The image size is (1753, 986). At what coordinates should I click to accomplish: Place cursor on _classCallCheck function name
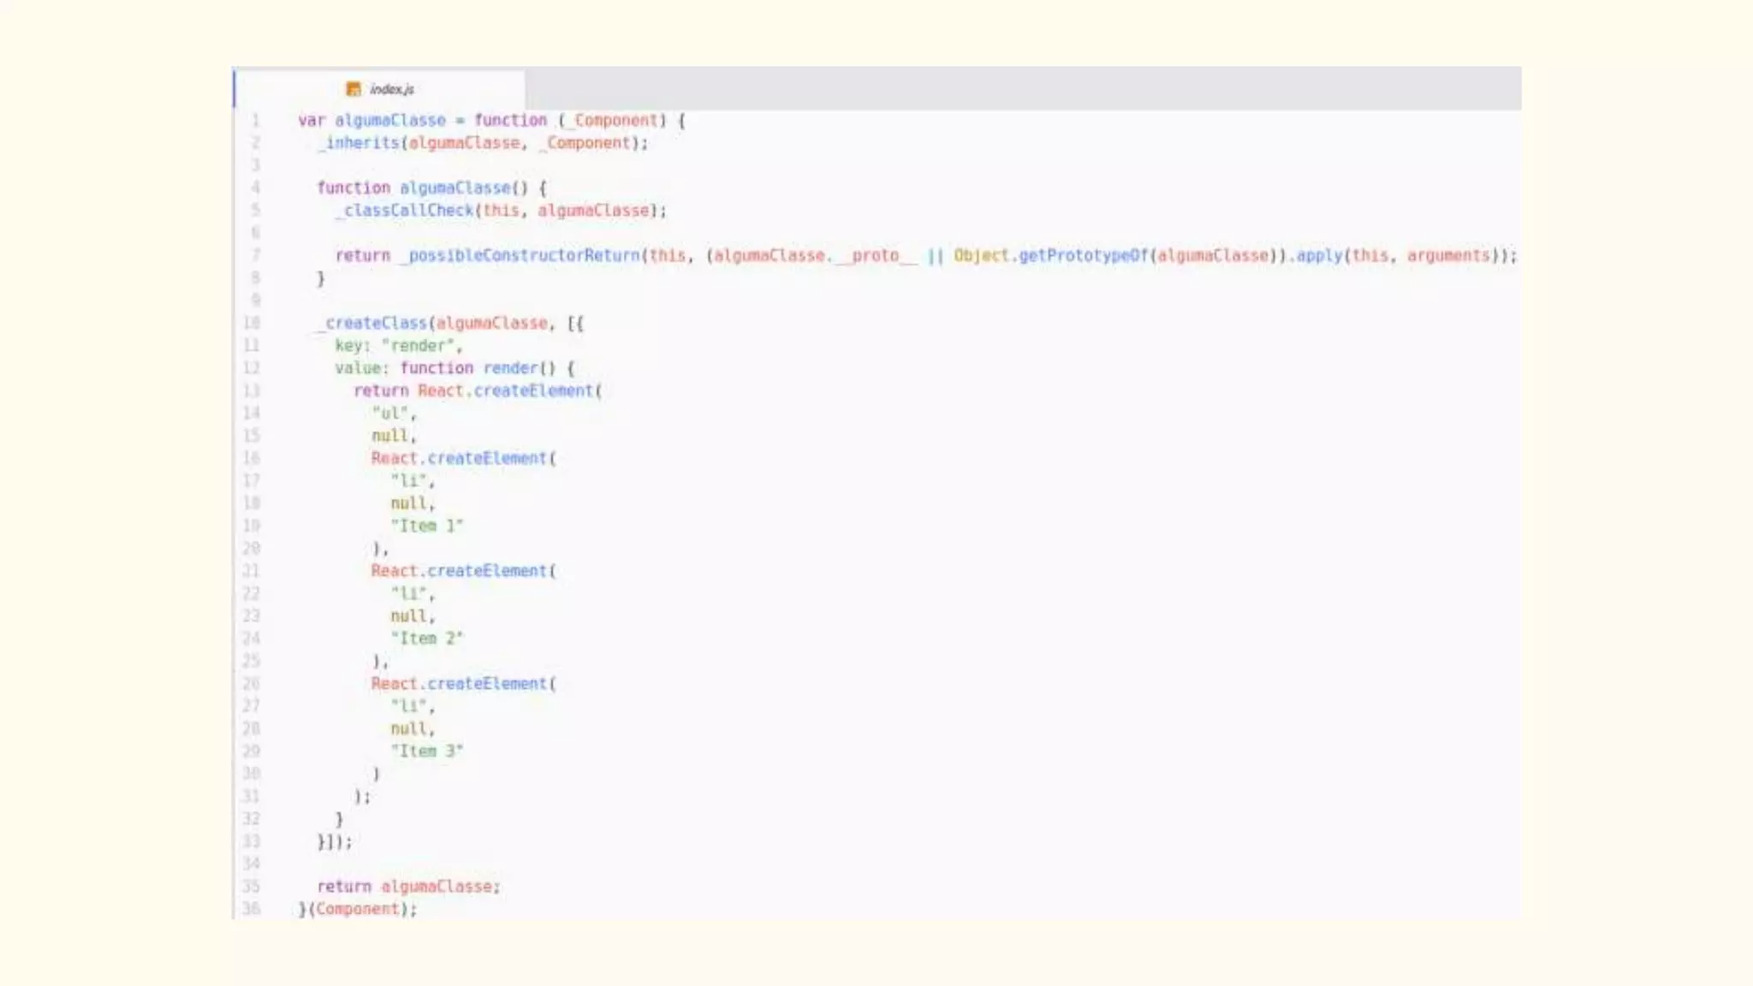(x=406, y=211)
